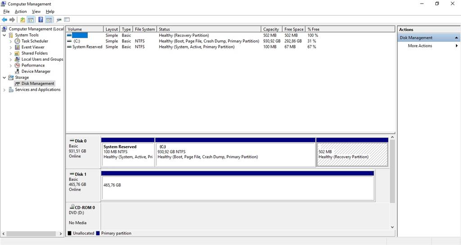Click the Back arrow toolbar icon
The image size is (461, 245).
(5, 20)
